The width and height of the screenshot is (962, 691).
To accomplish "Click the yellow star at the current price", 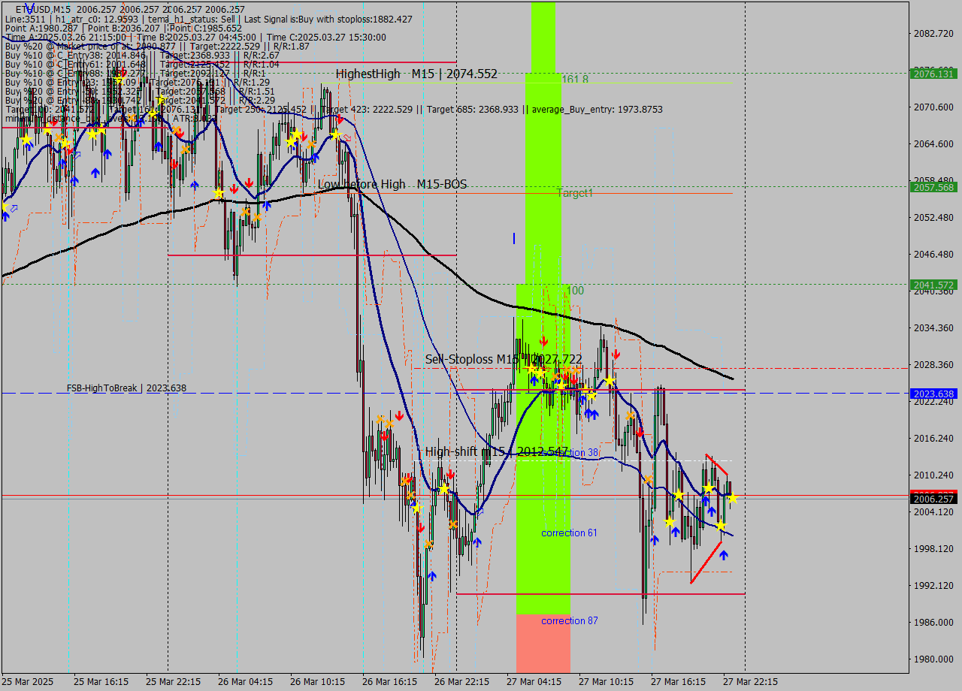I will point(732,497).
